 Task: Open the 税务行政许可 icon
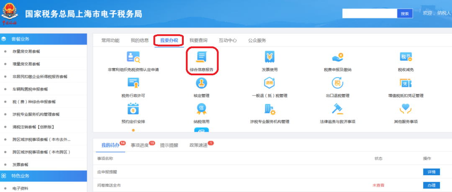(133, 83)
